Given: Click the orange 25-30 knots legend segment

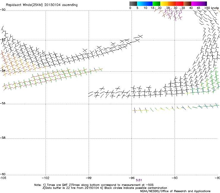Looking at the screenshot, I should 172,4.
